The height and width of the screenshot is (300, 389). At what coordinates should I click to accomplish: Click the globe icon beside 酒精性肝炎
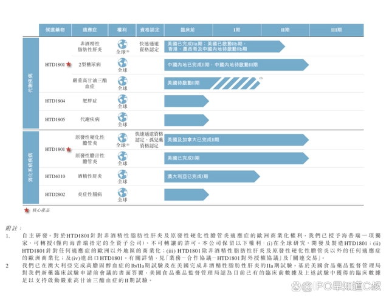122,175
